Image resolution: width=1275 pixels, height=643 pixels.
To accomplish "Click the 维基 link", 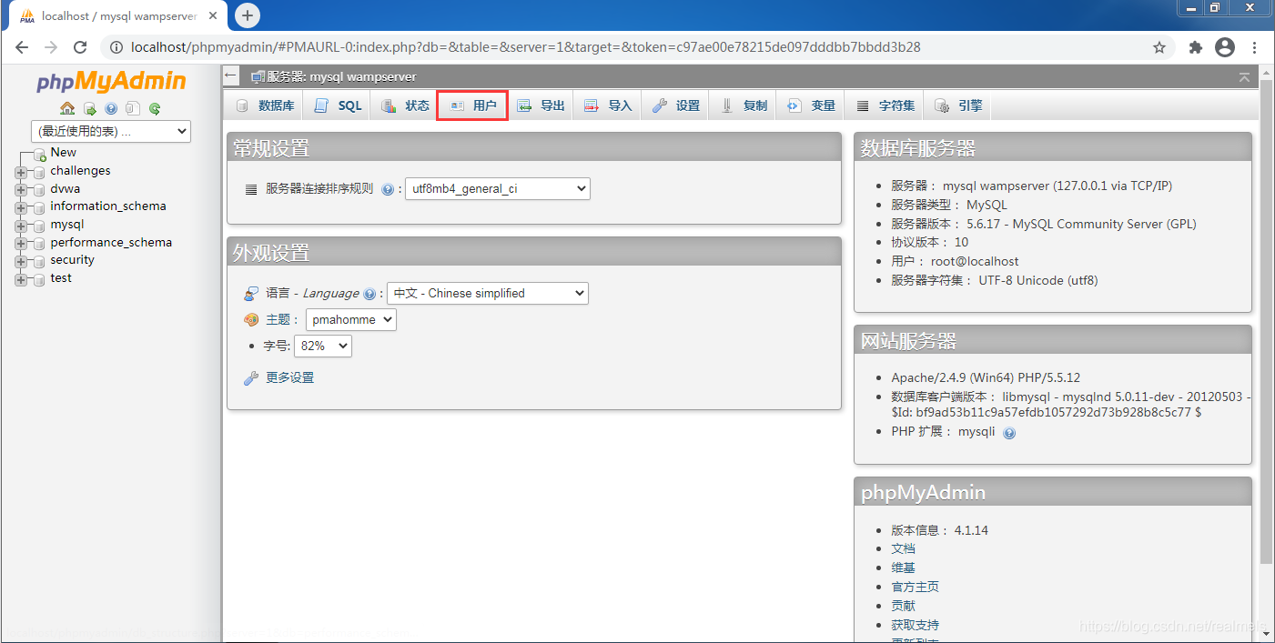I will pyautogui.click(x=904, y=568).
